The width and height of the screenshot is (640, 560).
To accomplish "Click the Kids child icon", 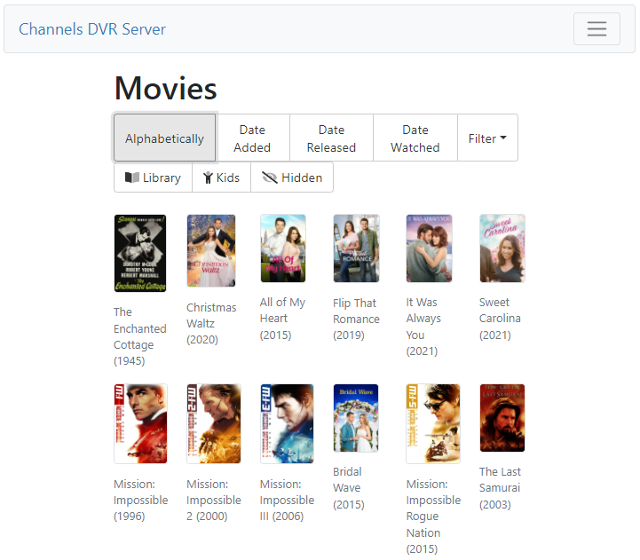I will (x=208, y=177).
